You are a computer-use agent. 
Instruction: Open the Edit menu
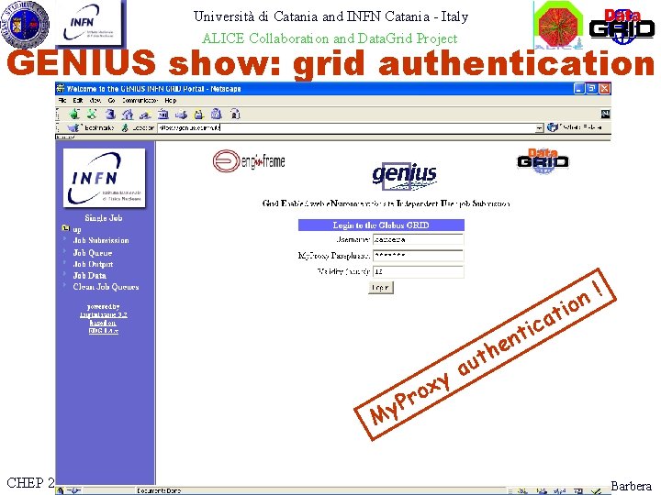point(77,101)
